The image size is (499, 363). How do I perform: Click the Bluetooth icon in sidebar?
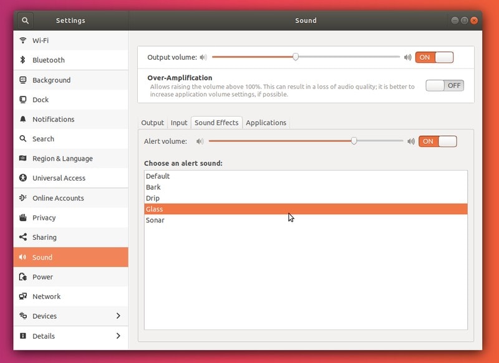23,60
